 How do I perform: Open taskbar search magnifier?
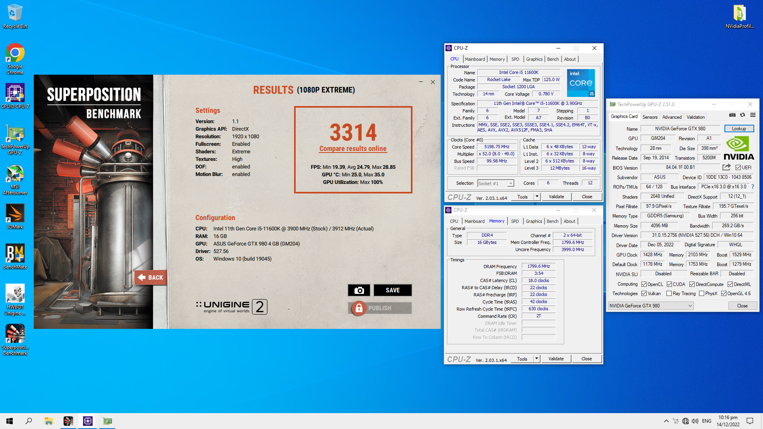click(29, 421)
